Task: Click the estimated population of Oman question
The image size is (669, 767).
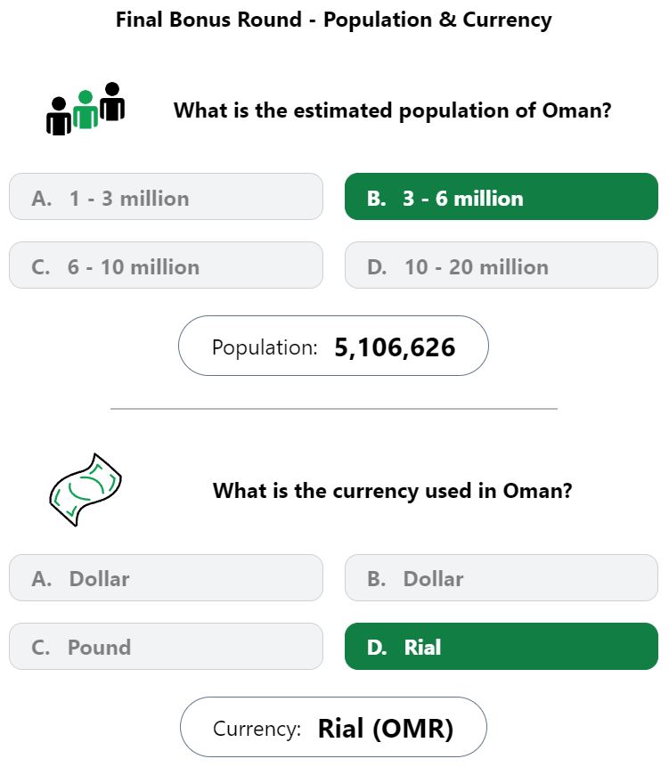Action: [392, 110]
